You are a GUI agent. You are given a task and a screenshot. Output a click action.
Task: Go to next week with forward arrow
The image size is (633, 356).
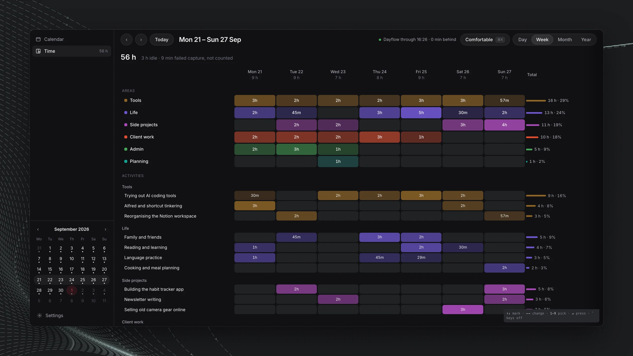click(141, 40)
